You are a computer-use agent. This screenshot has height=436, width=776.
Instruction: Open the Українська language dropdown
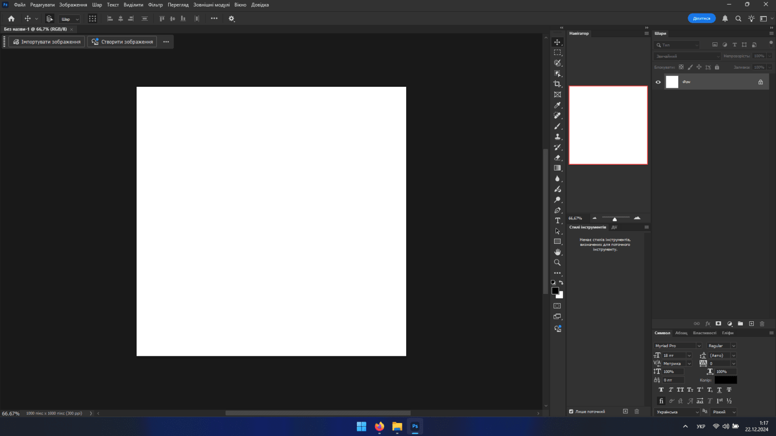point(677,412)
